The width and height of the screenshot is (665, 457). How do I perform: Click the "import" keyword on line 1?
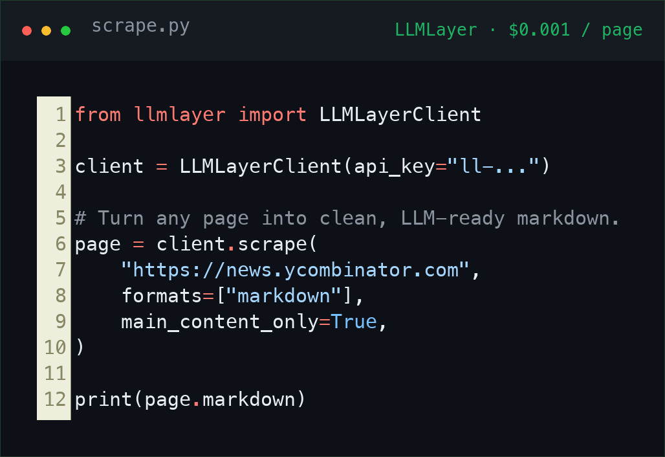tap(272, 115)
